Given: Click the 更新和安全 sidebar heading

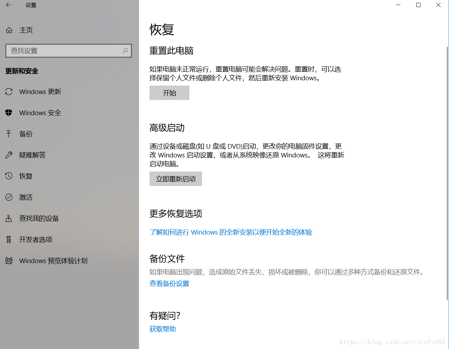Looking at the screenshot, I should coord(22,71).
